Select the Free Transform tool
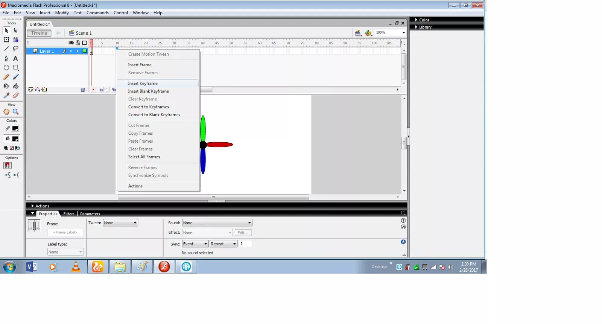This screenshot has width=602, height=324. pos(6,40)
